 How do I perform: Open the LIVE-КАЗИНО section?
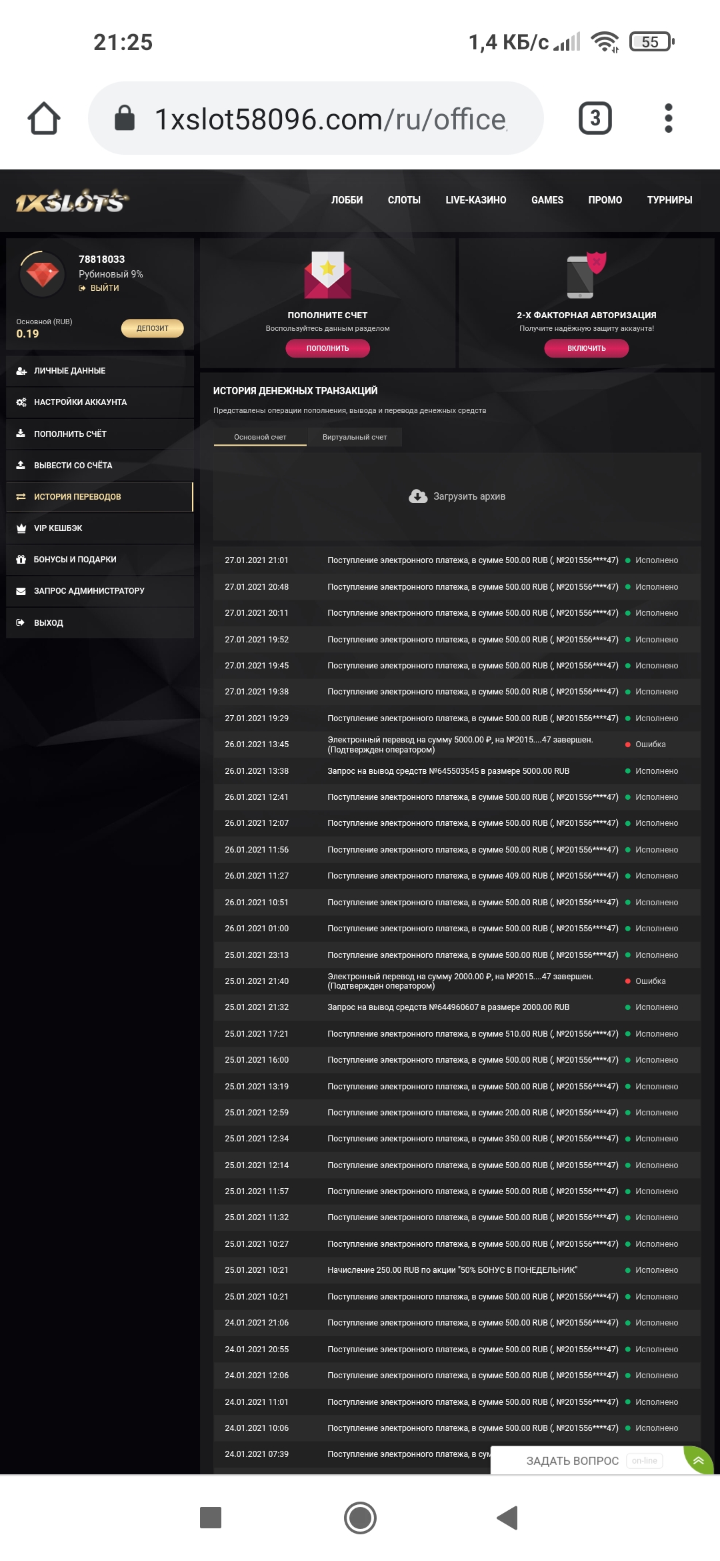click(x=475, y=199)
